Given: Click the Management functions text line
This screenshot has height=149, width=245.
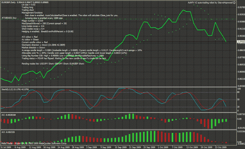Looking at the screenshot, I should [x=32, y=13].
